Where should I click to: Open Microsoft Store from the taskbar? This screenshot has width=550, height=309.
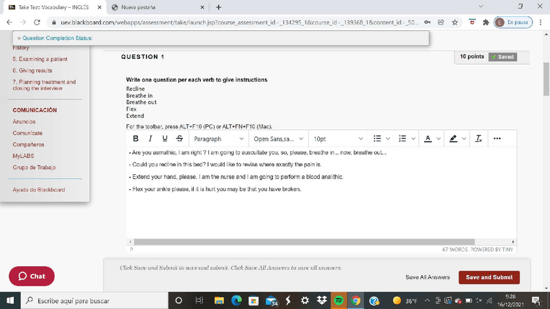click(254, 301)
